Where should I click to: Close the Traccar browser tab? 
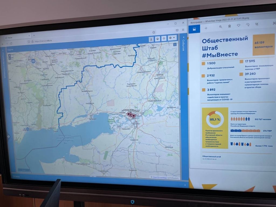point(29,36)
